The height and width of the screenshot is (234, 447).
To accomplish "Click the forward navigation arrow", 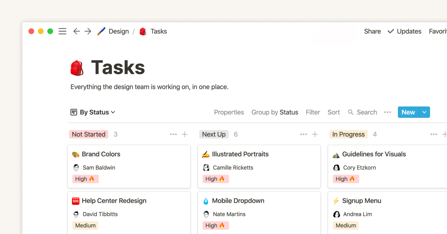I will 88,31.
